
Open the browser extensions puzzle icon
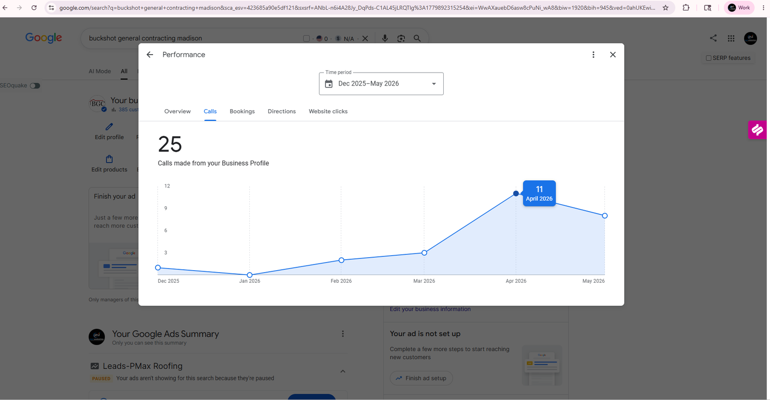coord(686,8)
